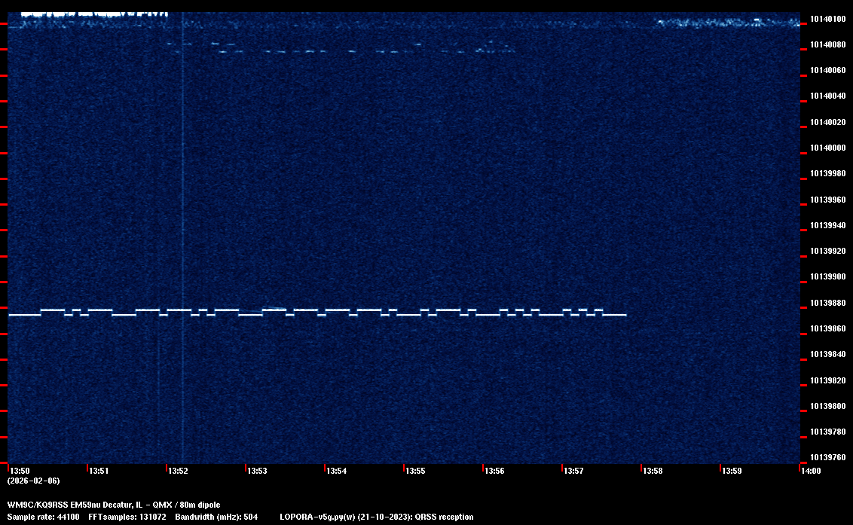The width and height of the screenshot is (853, 525).
Task: Click the 14:00 time axis label
Action: 811,471
